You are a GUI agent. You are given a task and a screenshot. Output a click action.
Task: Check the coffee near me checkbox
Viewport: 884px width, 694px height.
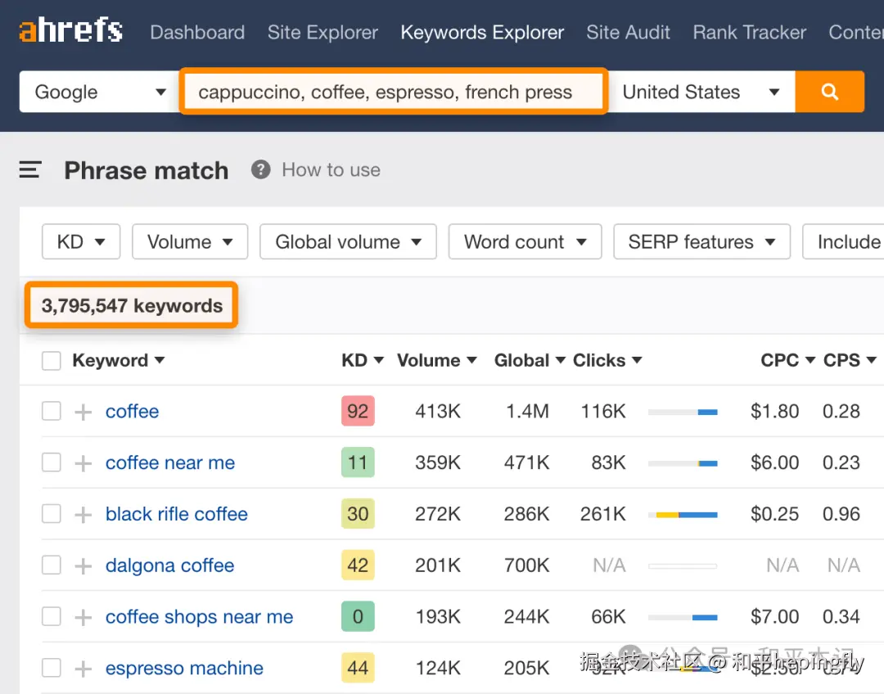pos(52,462)
